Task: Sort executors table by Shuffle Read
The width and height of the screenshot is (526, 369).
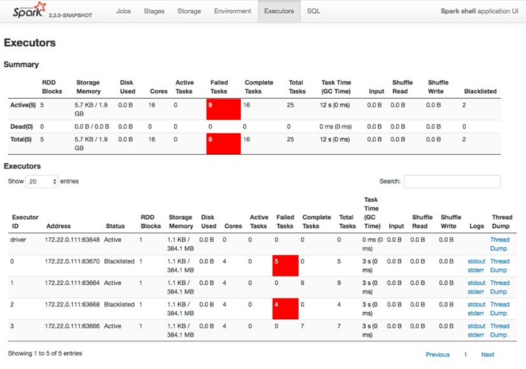Action: 422,221
